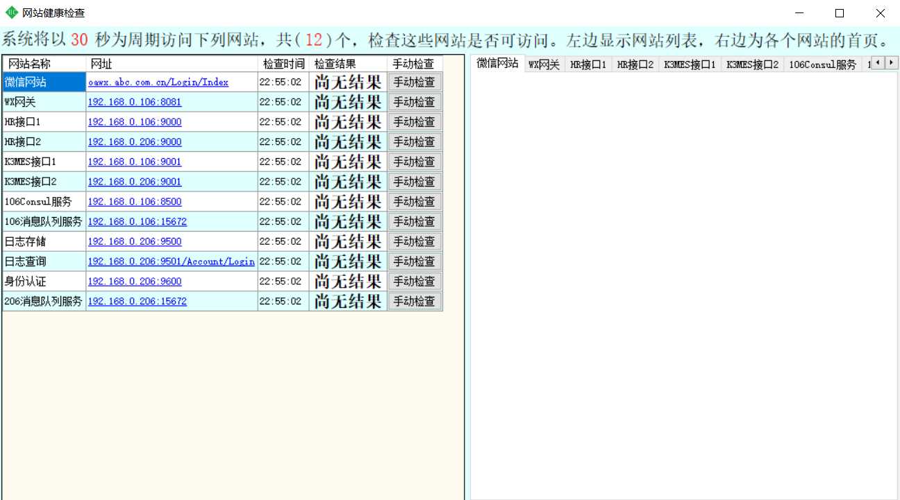Open the 192.168.0.206:9000 link
Image resolution: width=900 pixels, height=500 pixels.
[135, 142]
